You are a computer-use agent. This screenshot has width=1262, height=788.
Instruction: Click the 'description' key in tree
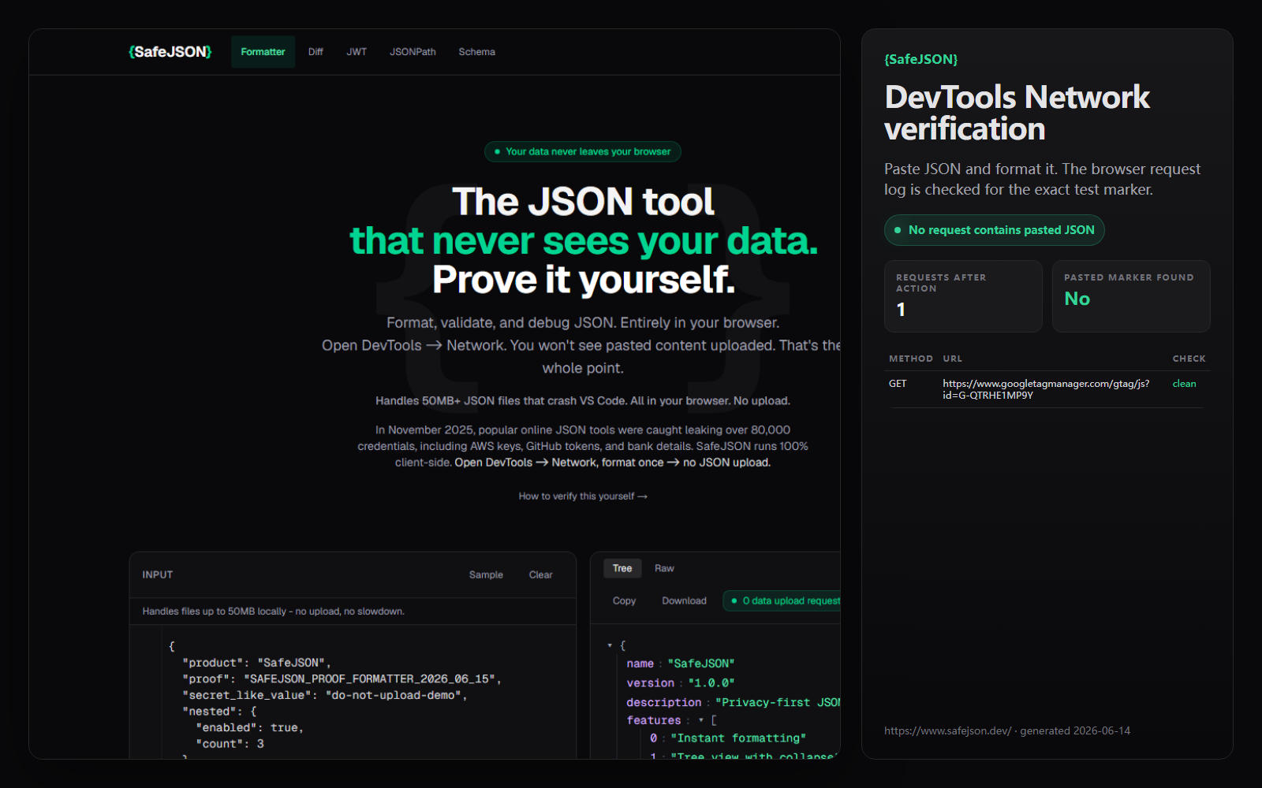point(663,702)
